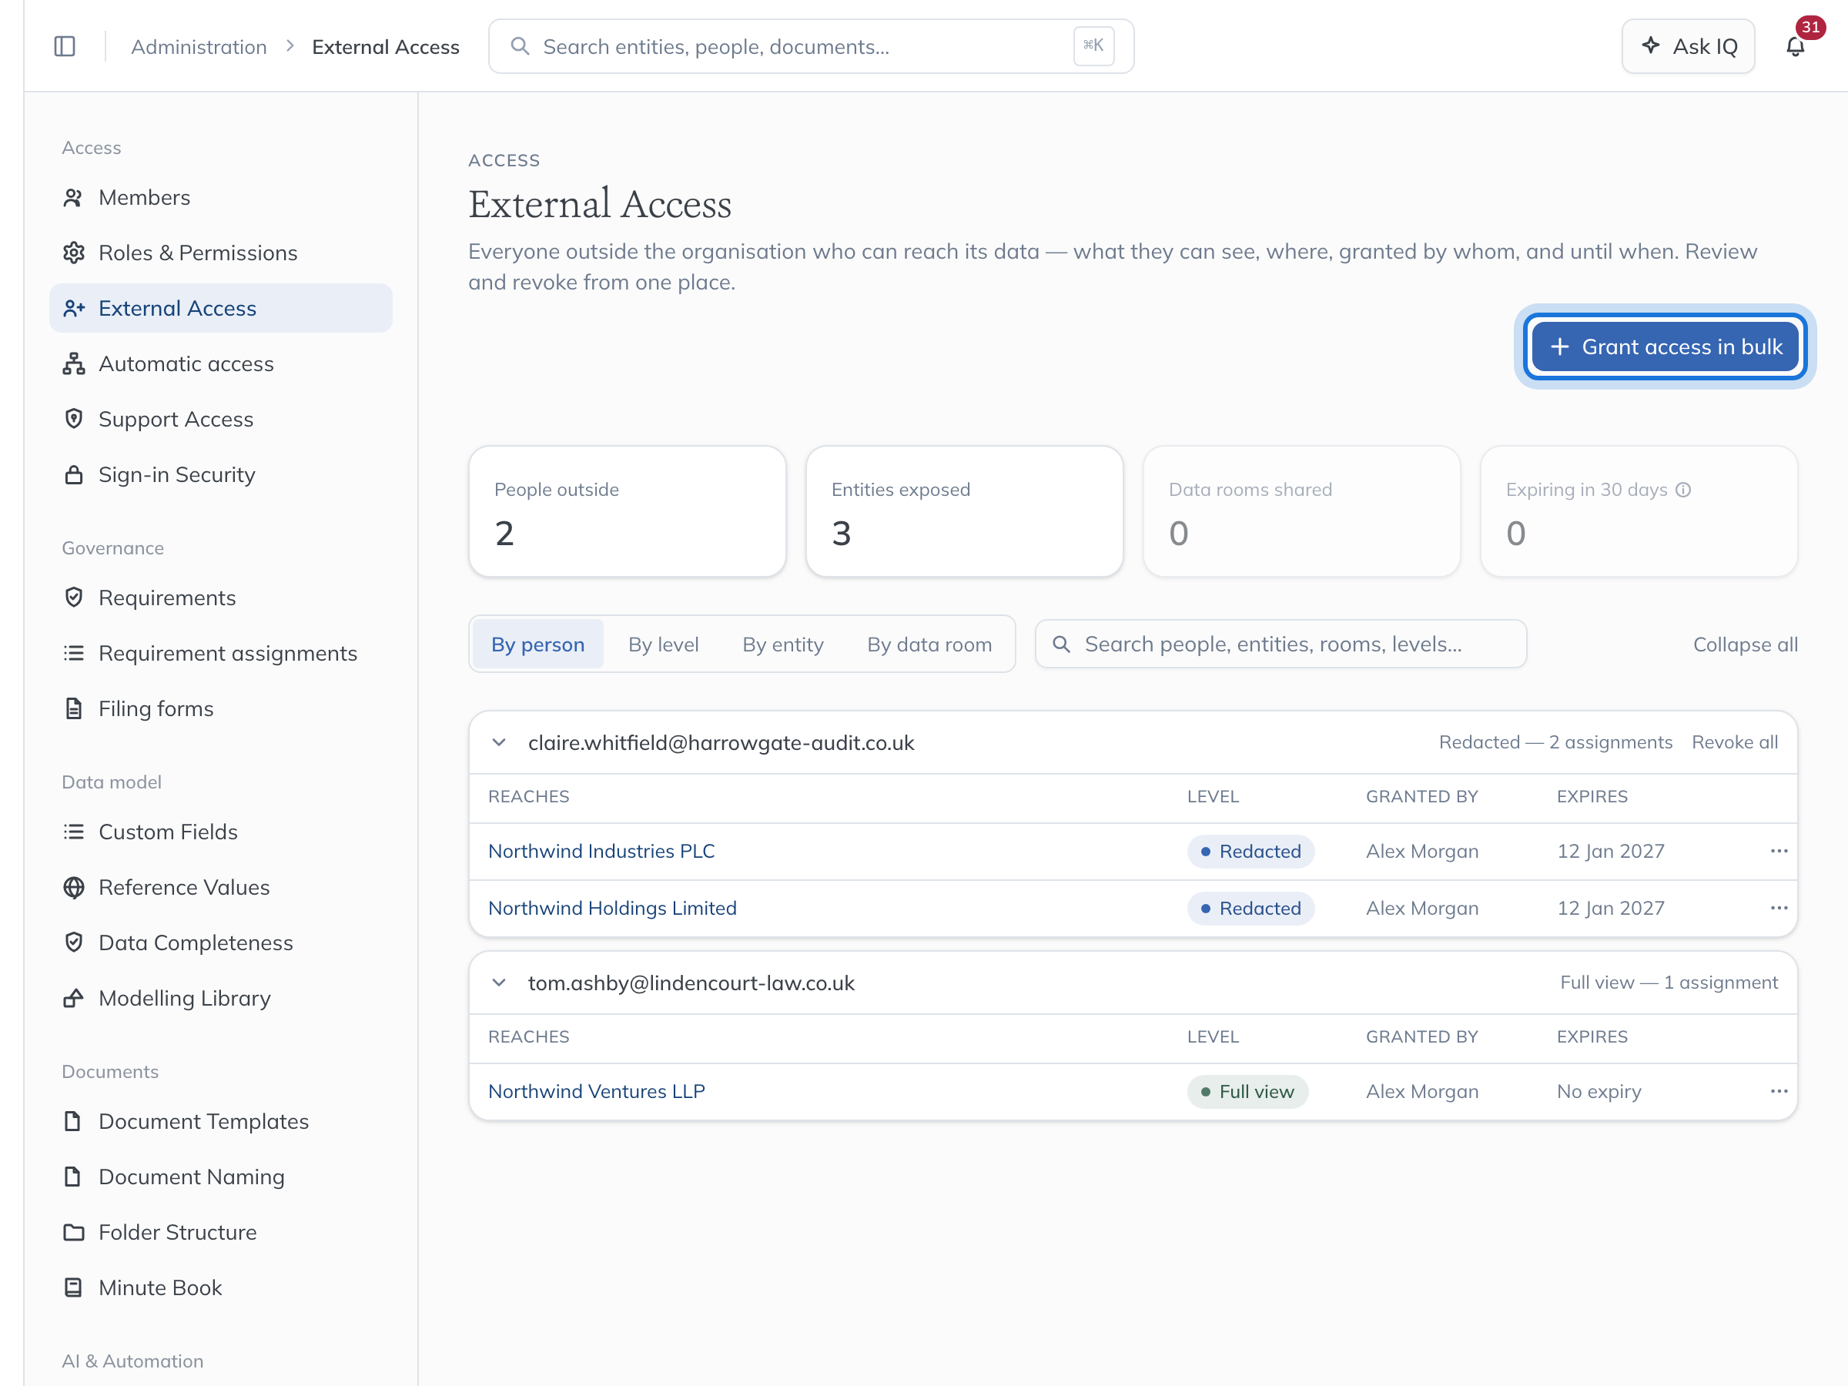Open Document Templates in sidebar

[220, 1122]
